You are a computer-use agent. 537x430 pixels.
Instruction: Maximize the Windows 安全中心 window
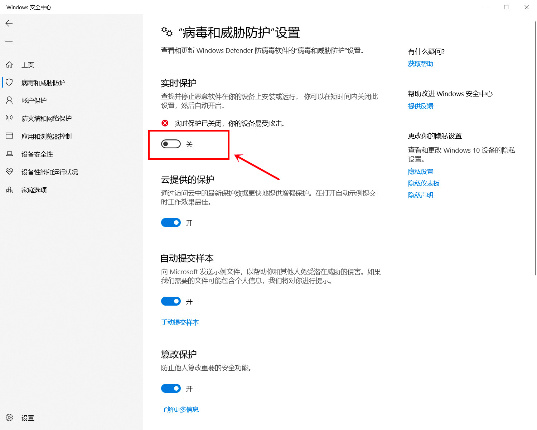(506, 7)
